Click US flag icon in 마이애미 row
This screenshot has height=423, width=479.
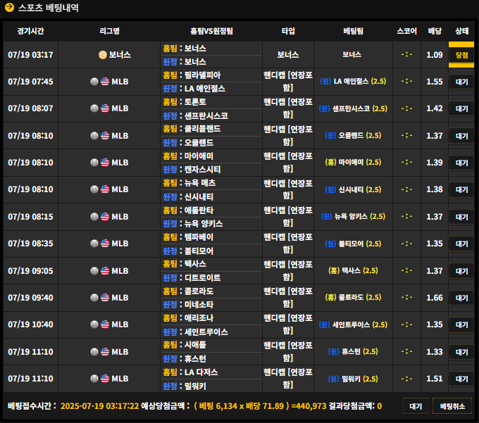coord(105,163)
